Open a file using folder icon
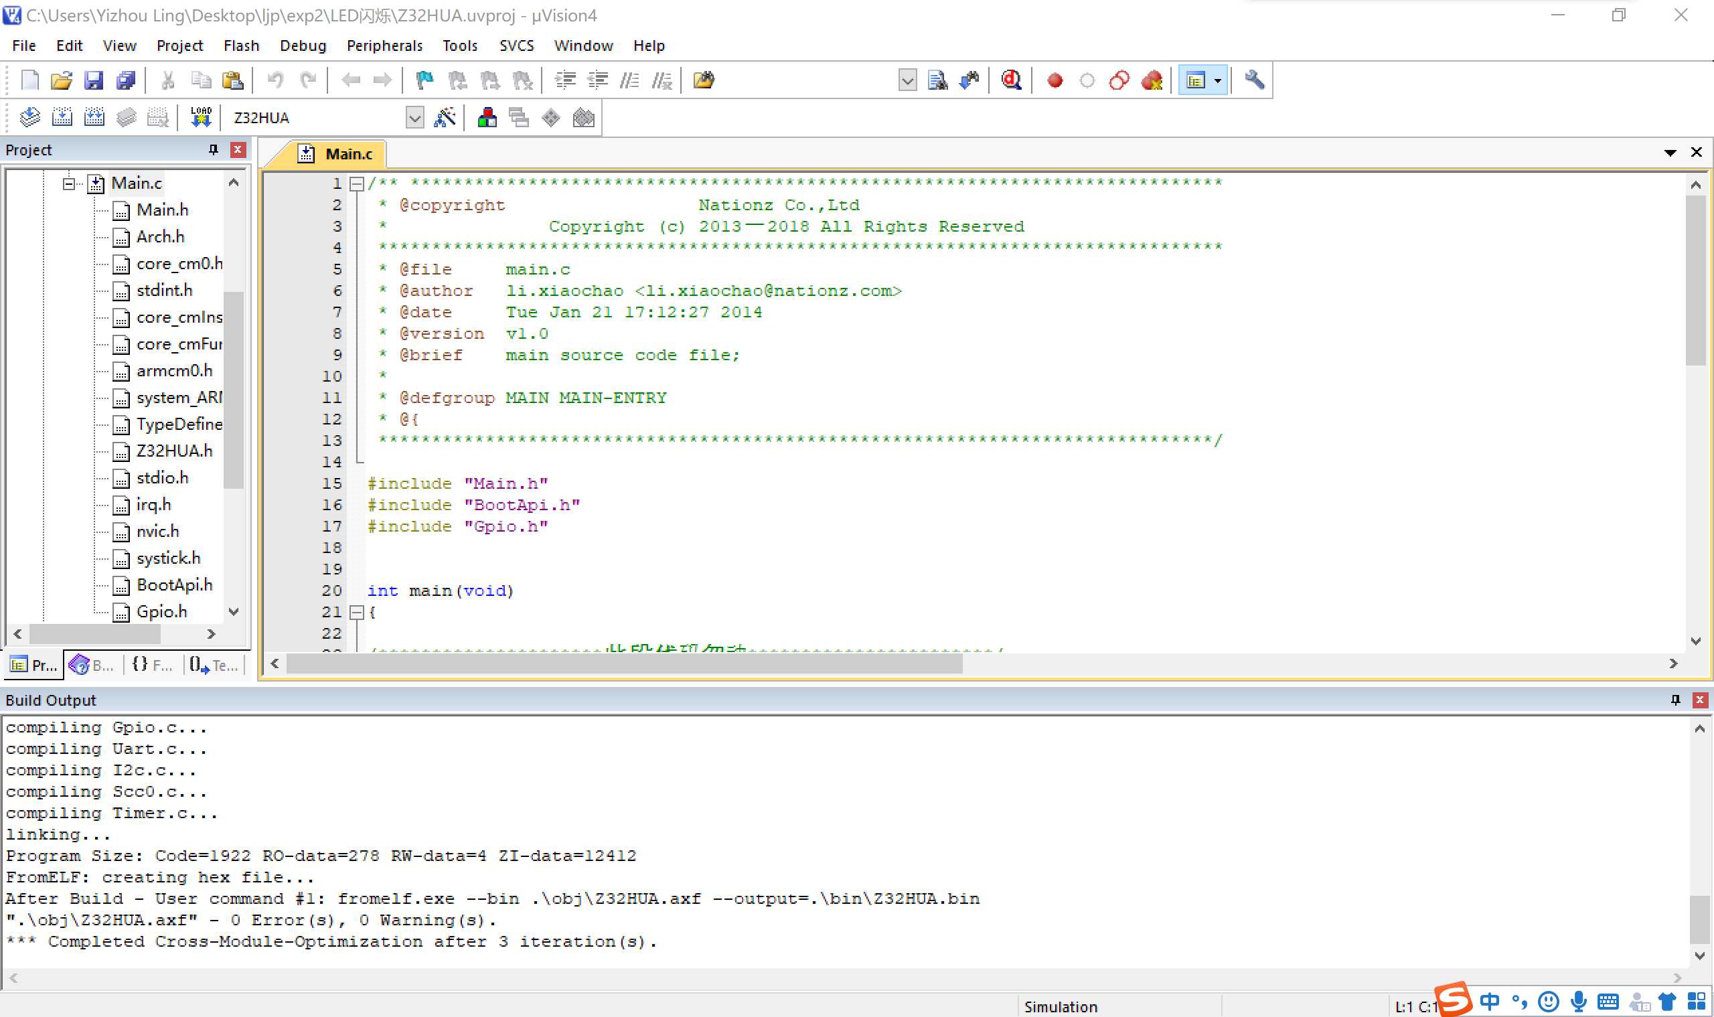 (x=61, y=81)
